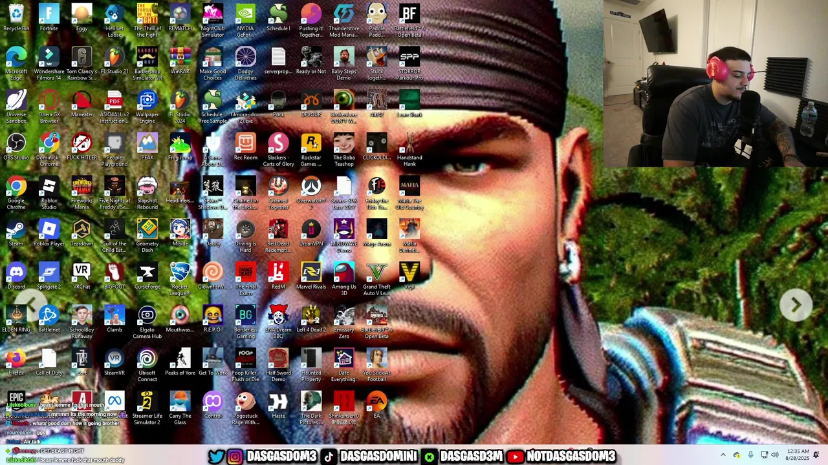Go to next wallpaper with right arrow
The image size is (828, 465).
(796, 305)
